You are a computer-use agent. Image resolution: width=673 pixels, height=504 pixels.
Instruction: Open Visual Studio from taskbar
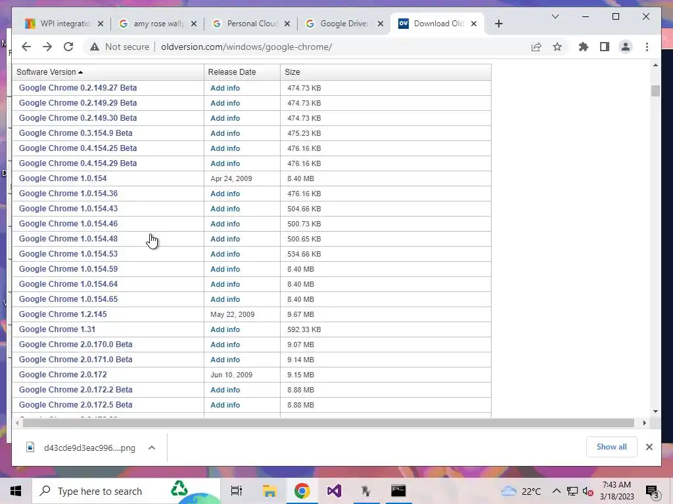coord(334,491)
